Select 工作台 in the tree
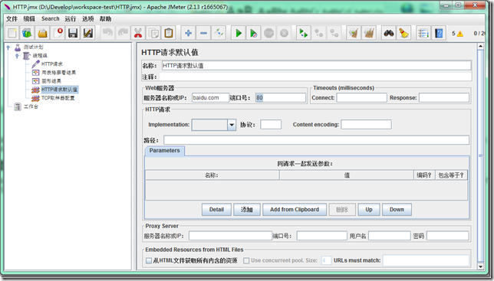The height and width of the screenshot is (281, 494). click(31, 106)
